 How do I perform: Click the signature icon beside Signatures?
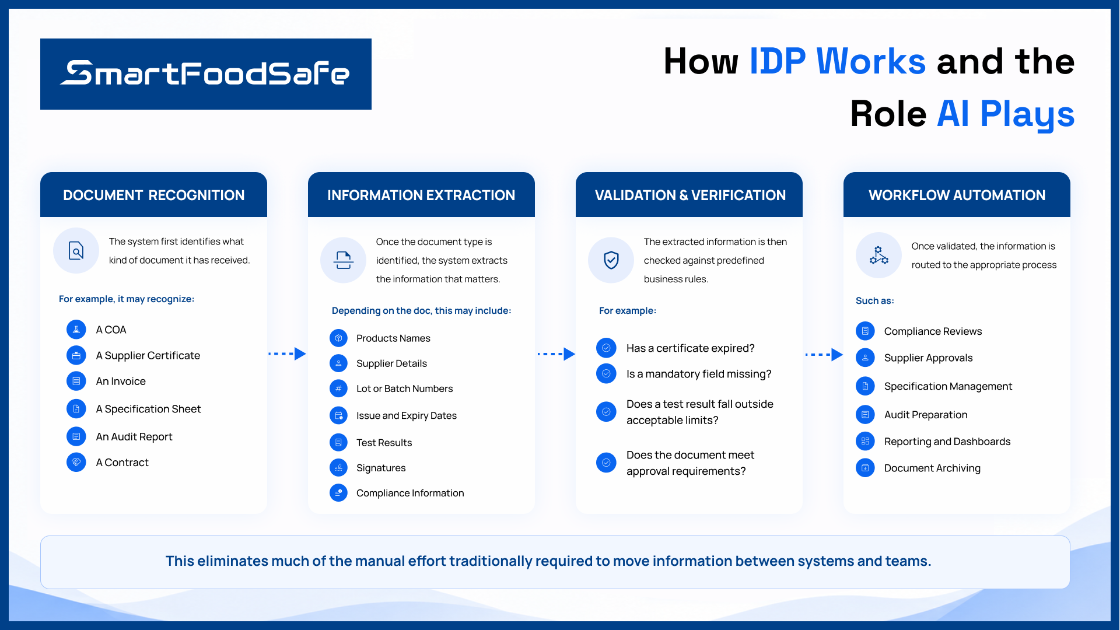click(x=338, y=468)
